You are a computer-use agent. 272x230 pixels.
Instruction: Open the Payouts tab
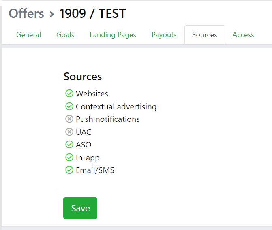(x=164, y=35)
